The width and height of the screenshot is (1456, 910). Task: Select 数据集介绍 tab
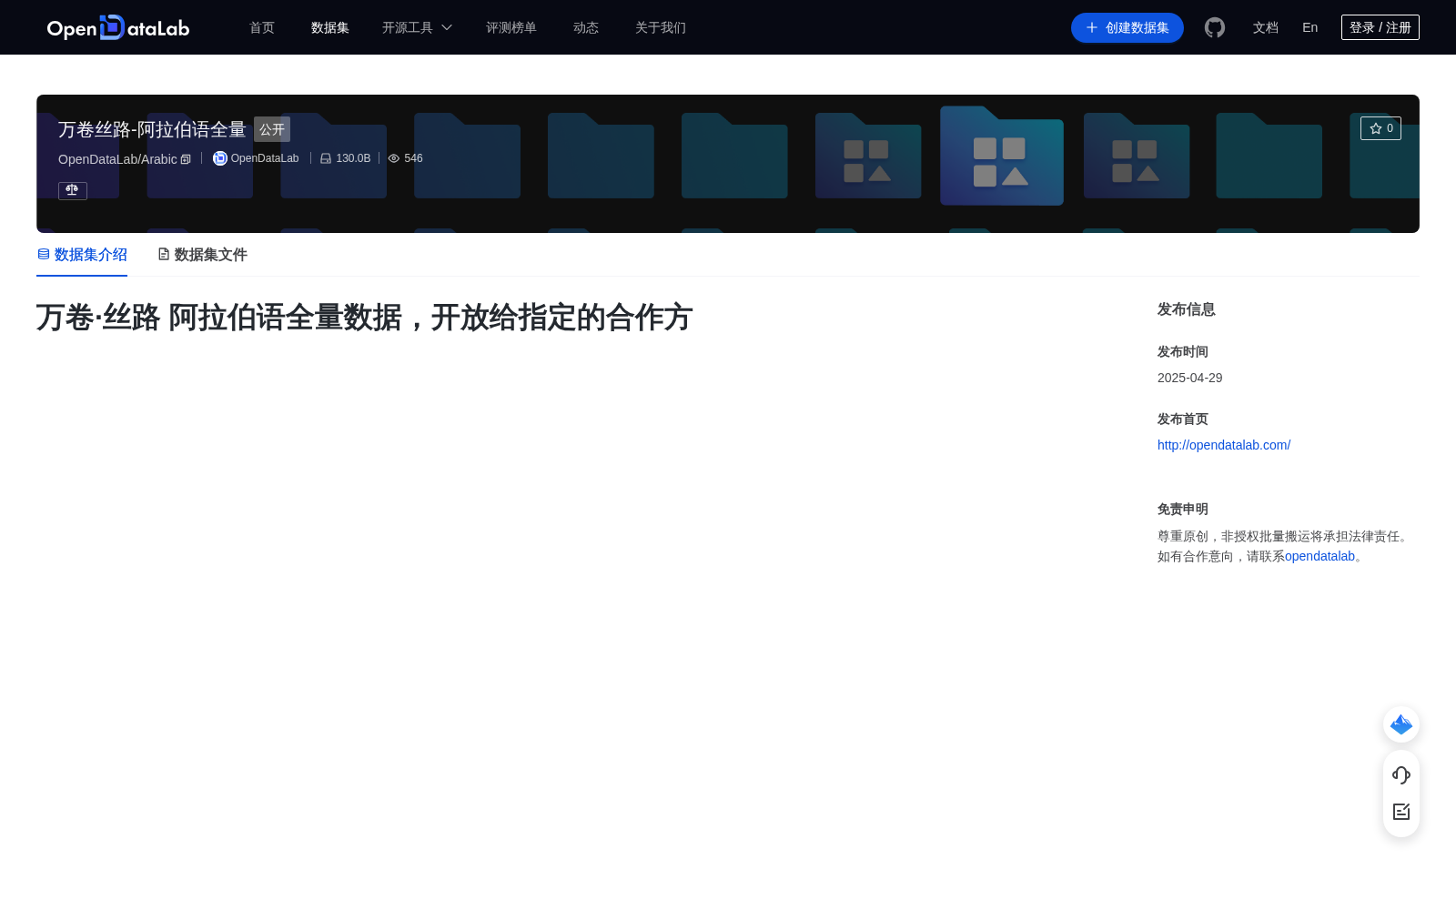click(82, 255)
